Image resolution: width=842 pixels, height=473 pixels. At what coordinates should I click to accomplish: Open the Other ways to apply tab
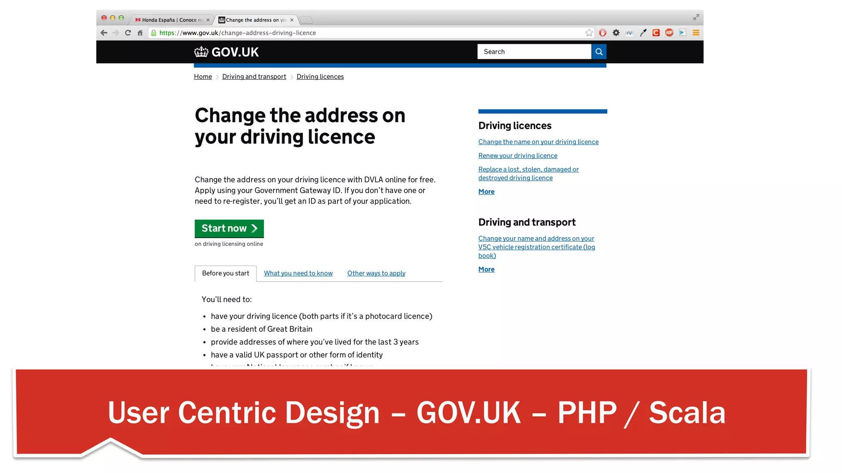click(x=376, y=273)
